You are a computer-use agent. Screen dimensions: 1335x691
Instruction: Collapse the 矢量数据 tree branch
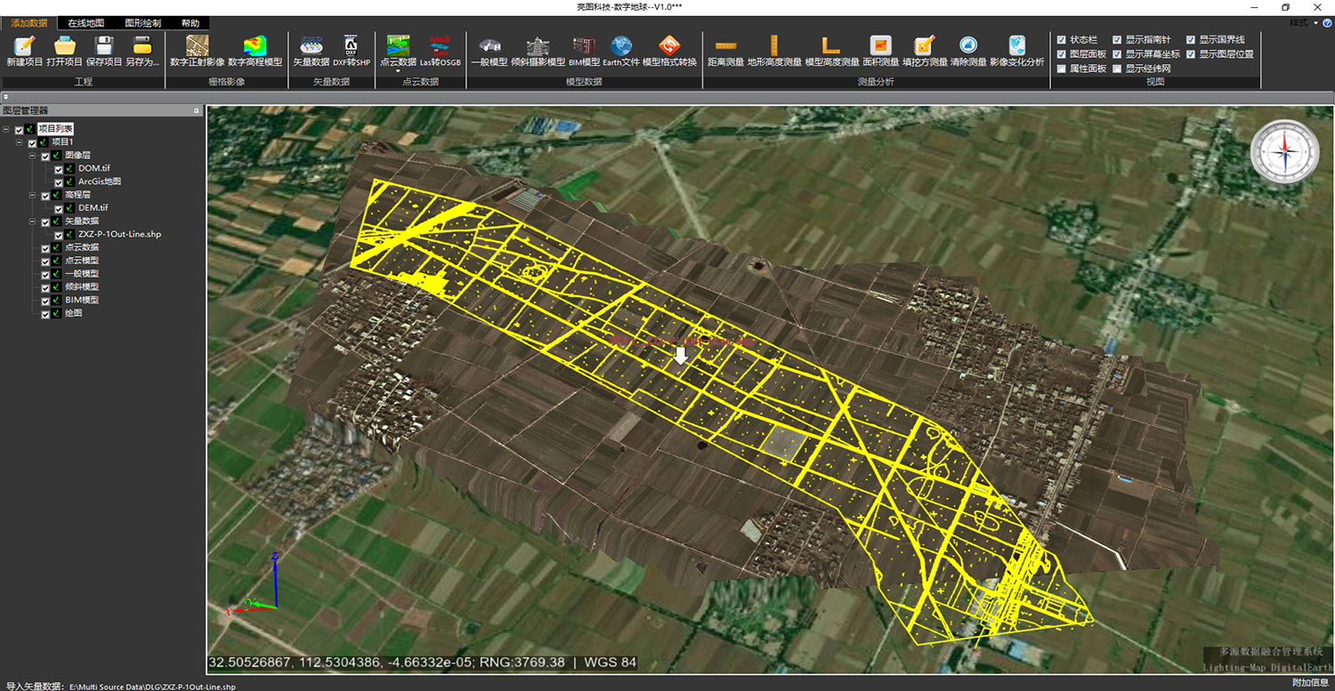[33, 221]
